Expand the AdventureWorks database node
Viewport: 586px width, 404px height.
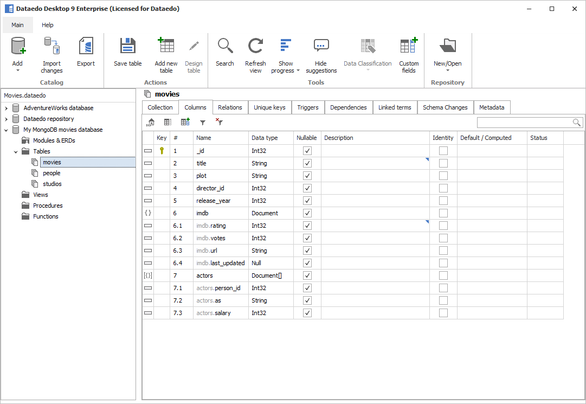click(7, 108)
